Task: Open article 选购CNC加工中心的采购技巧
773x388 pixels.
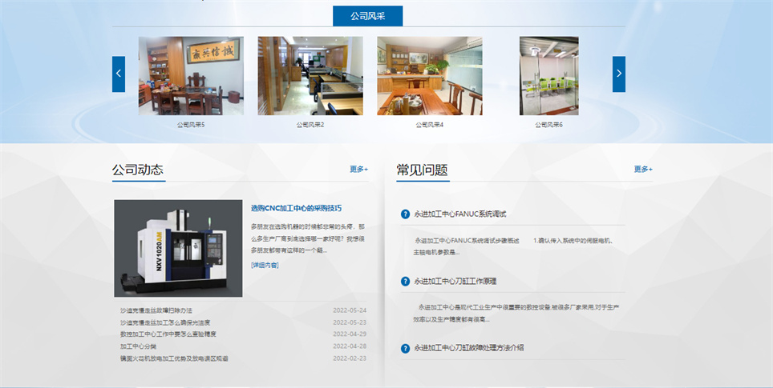Action: coord(296,209)
